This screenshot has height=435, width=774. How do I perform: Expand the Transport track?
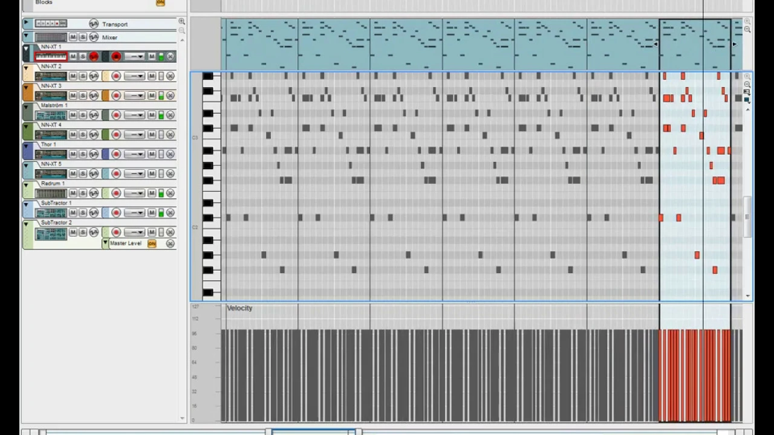point(26,23)
